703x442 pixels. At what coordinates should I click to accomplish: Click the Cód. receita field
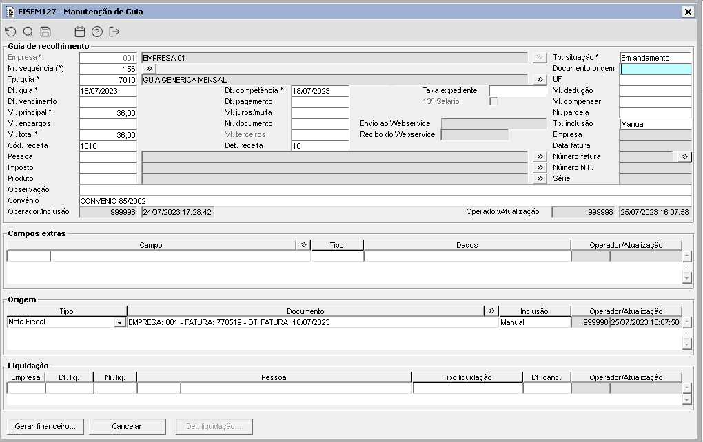click(x=108, y=146)
